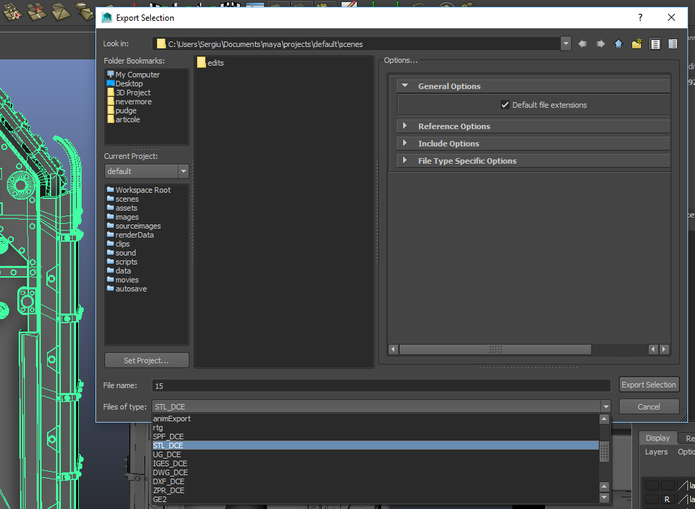Click the forward navigation arrow
The width and height of the screenshot is (695, 509).
[599, 43]
